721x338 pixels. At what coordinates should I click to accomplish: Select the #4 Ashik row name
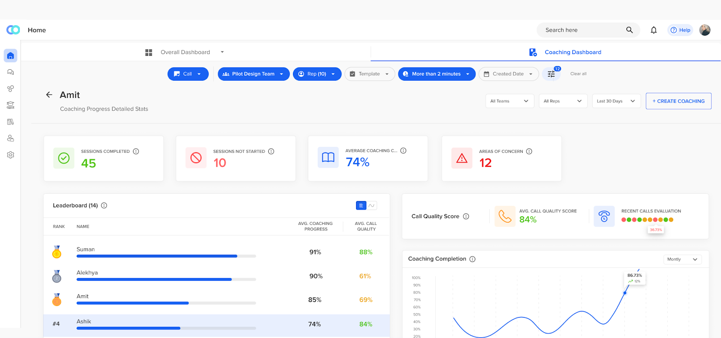coord(84,321)
